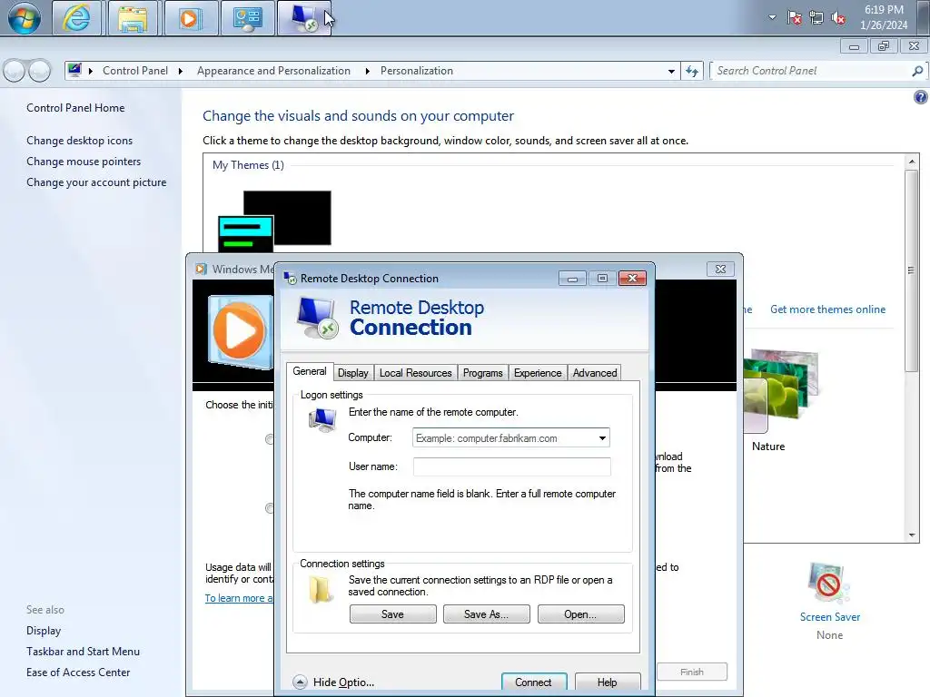Click the Save connection settings button
Image resolution: width=930 pixels, height=697 pixels.
point(392,614)
